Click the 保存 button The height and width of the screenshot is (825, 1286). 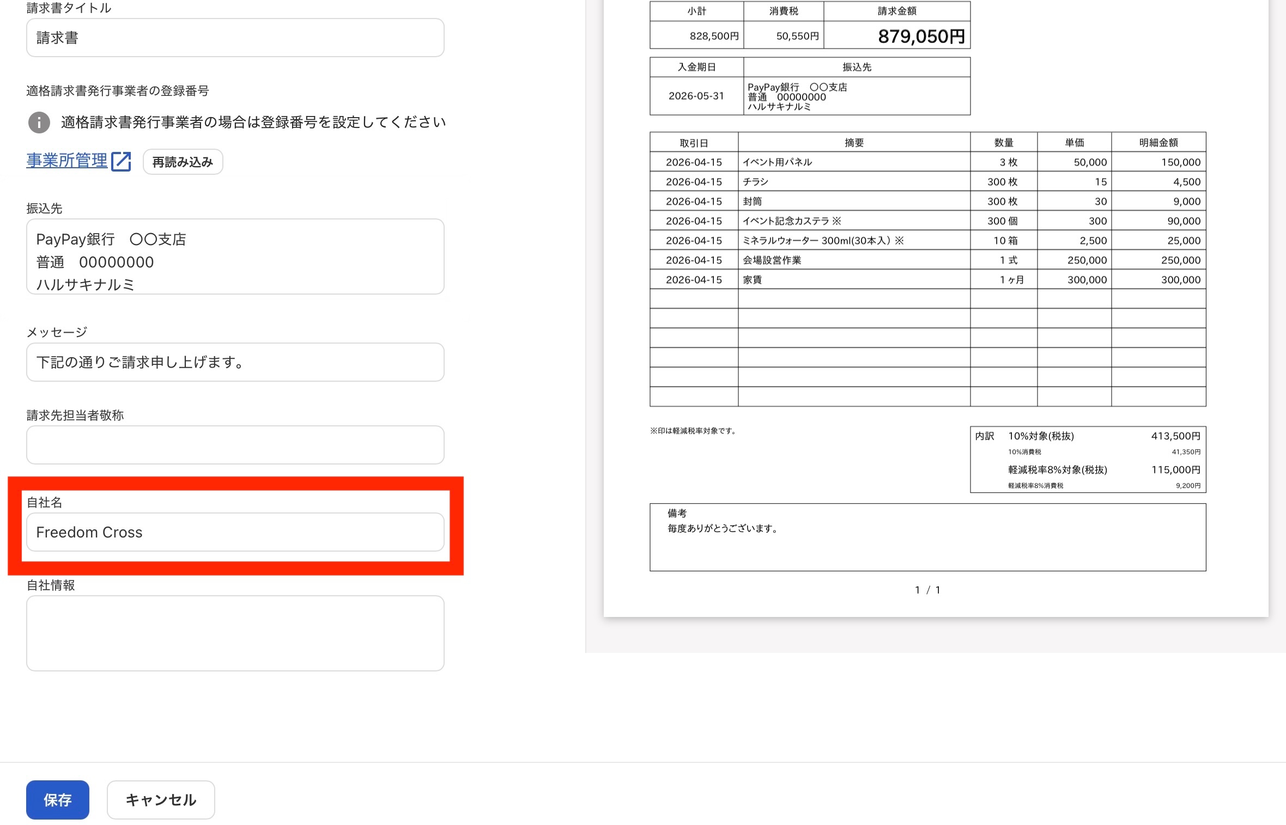click(57, 799)
